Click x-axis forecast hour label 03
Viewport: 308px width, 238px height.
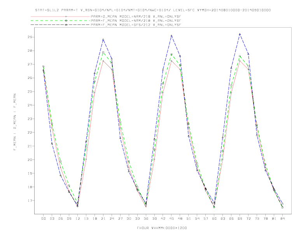52,219
